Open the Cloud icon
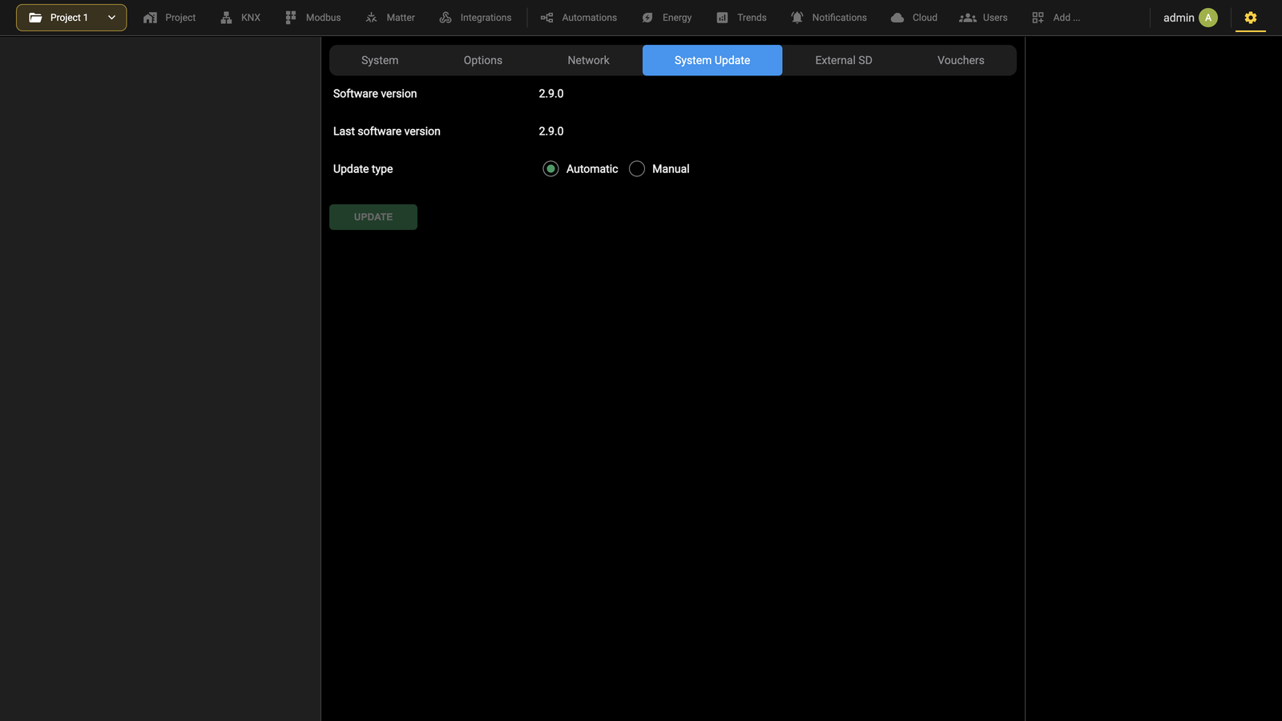This screenshot has width=1282, height=721. pos(897,18)
